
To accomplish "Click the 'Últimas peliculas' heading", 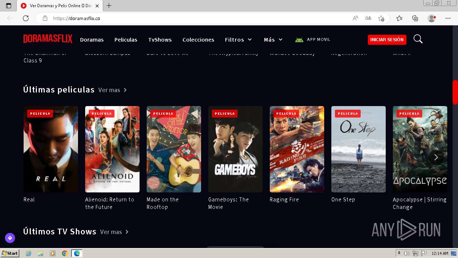I will click(x=59, y=90).
